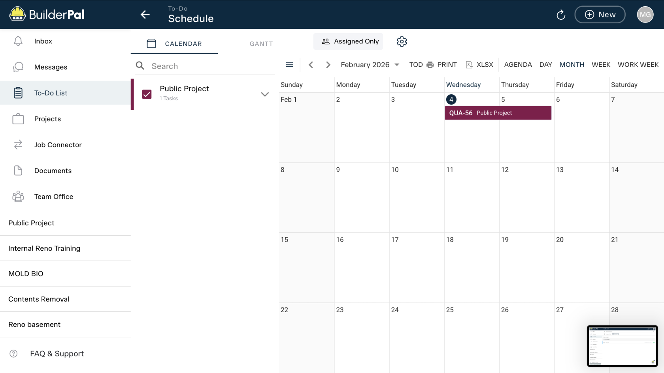Go to previous month arrow
Image resolution: width=664 pixels, height=373 pixels.
click(x=311, y=65)
